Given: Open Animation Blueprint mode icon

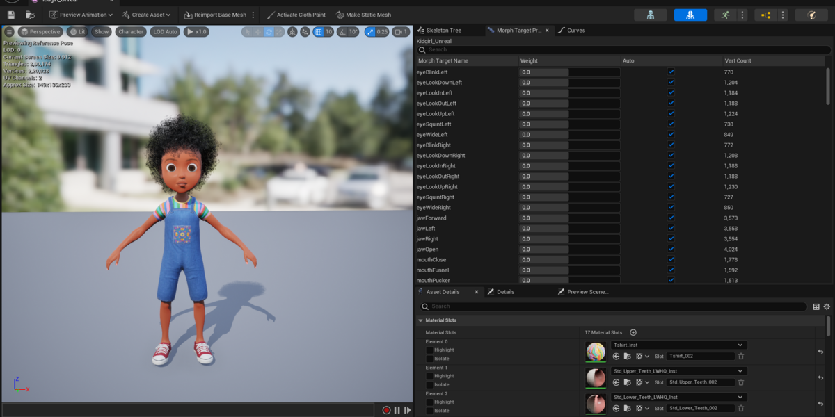Looking at the screenshot, I should 765,15.
